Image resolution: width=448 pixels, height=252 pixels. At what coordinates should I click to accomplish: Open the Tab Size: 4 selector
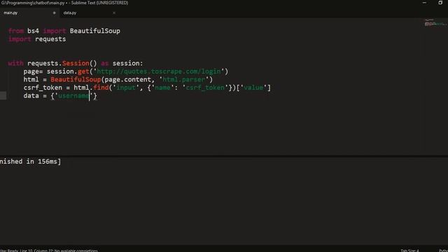[x=409, y=251]
